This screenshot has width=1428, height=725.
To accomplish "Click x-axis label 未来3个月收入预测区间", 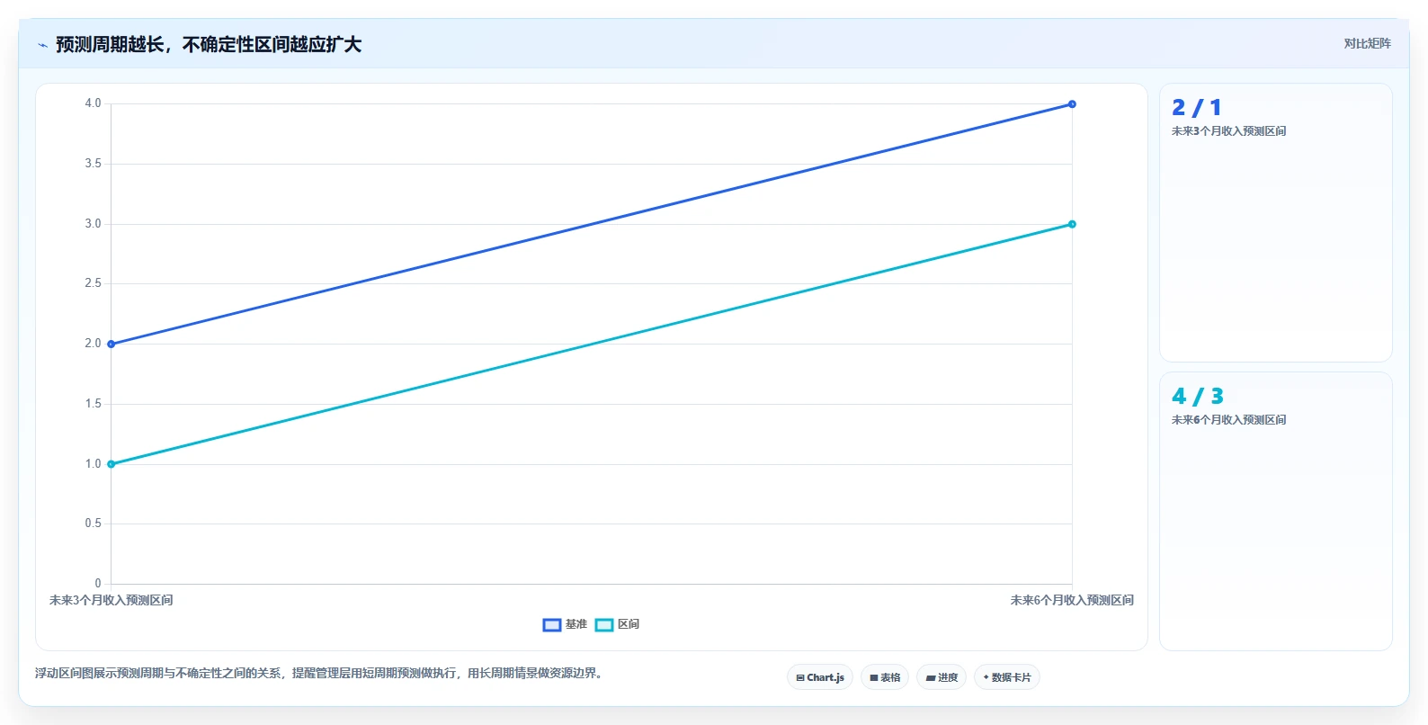I will click(x=112, y=600).
